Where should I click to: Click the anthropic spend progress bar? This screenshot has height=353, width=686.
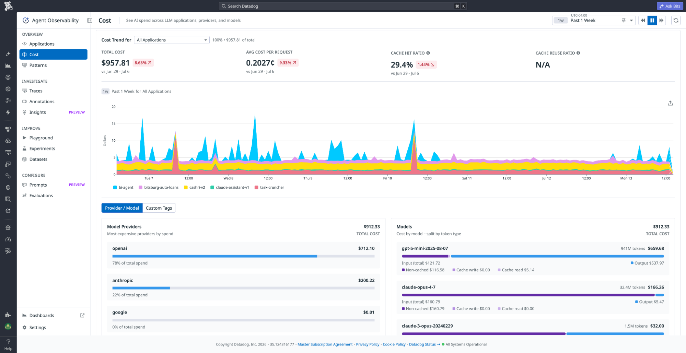[243, 288]
